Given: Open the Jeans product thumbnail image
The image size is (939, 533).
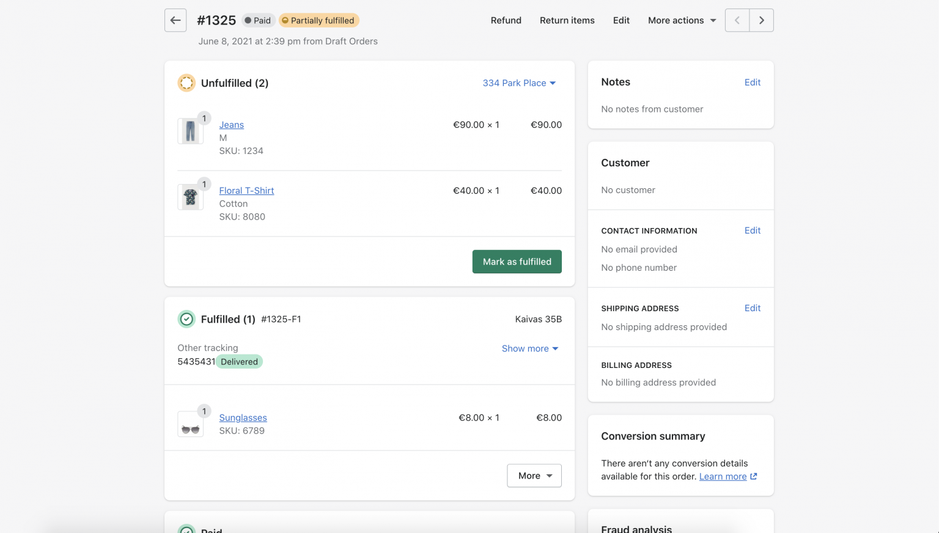Looking at the screenshot, I should click(191, 131).
